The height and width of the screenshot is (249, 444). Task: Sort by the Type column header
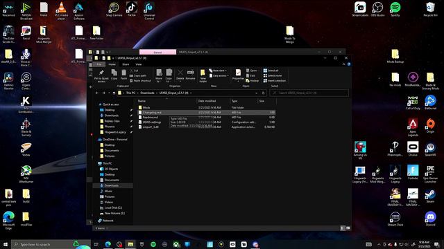click(244, 101)
